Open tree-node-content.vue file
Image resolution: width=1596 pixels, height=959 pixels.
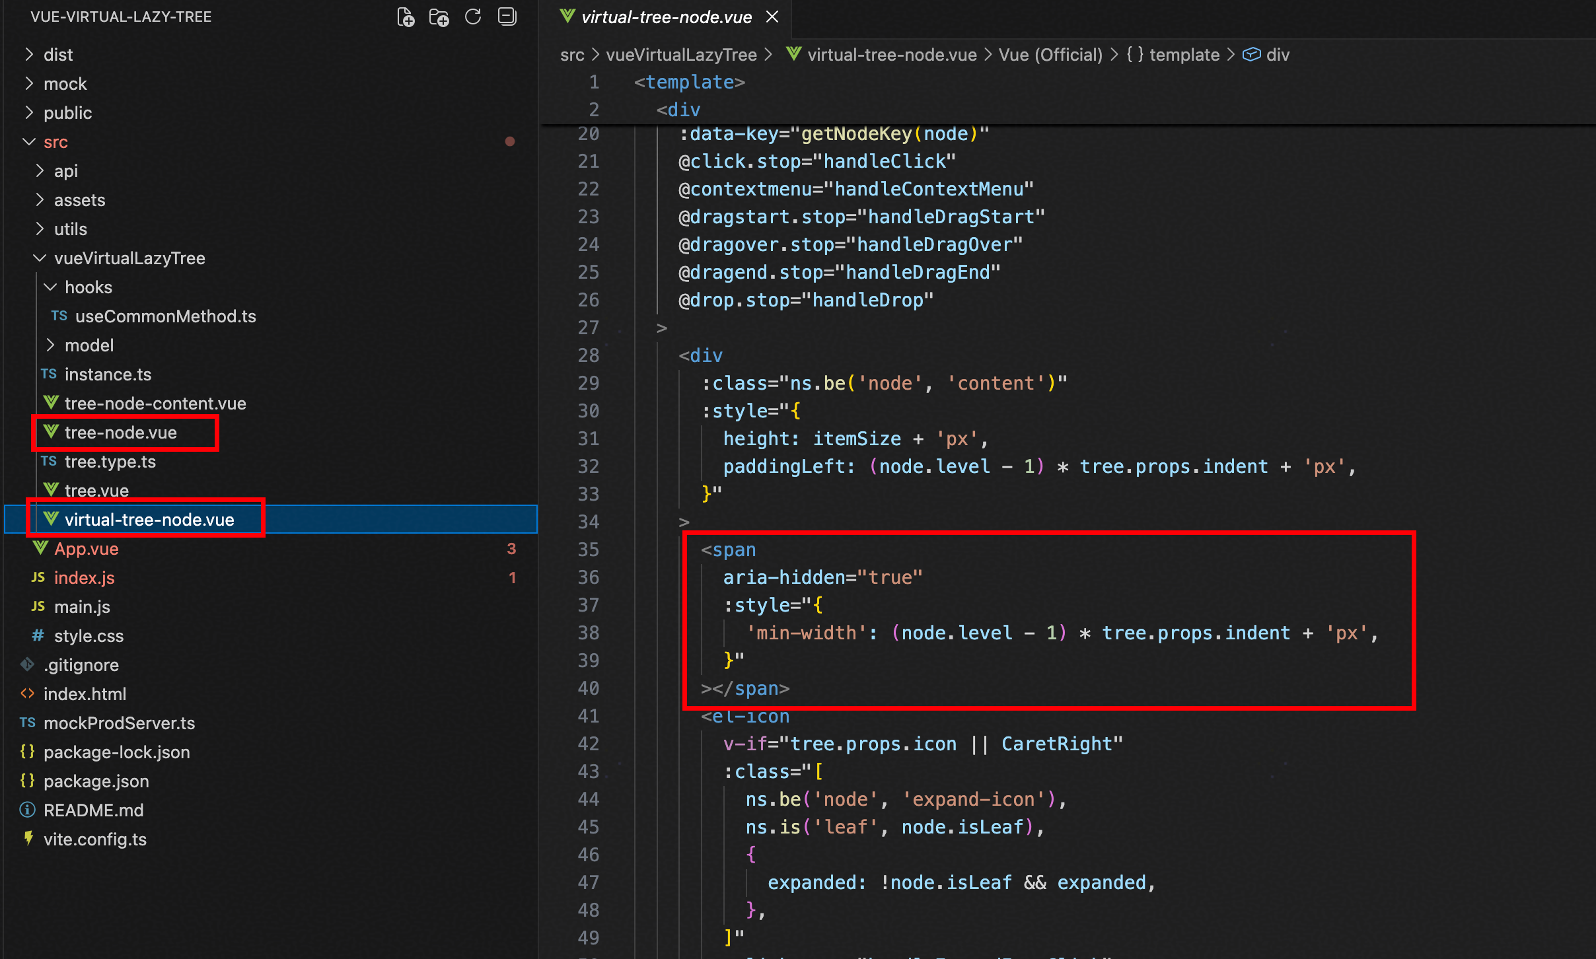point(155,404)
